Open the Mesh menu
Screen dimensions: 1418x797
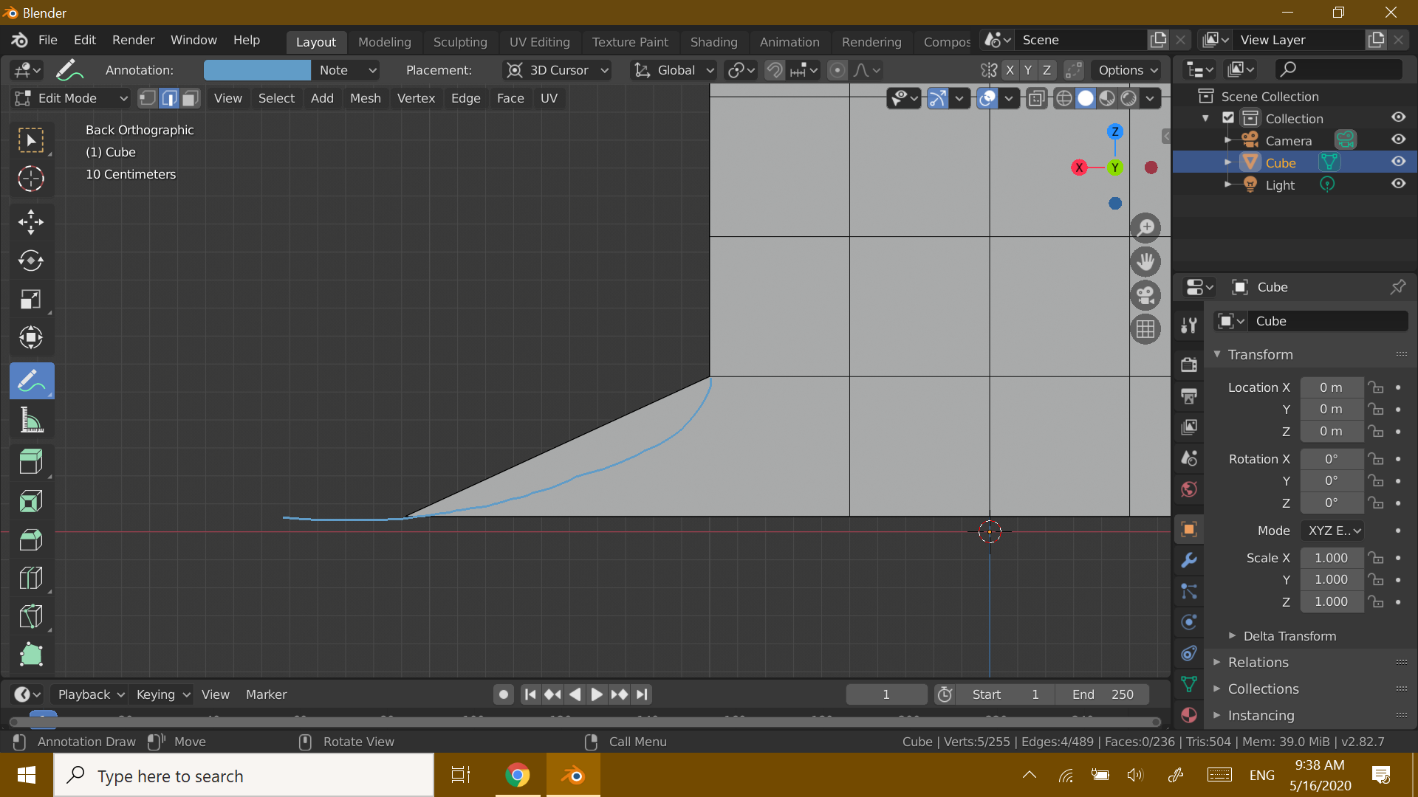click(365, 98)
